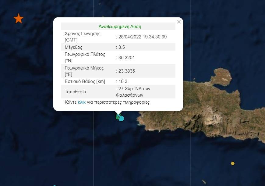265x186 pixels.
Task: Click the cyan marker at bottom edge
Action: pyautogui.click(x=54, y=185)
